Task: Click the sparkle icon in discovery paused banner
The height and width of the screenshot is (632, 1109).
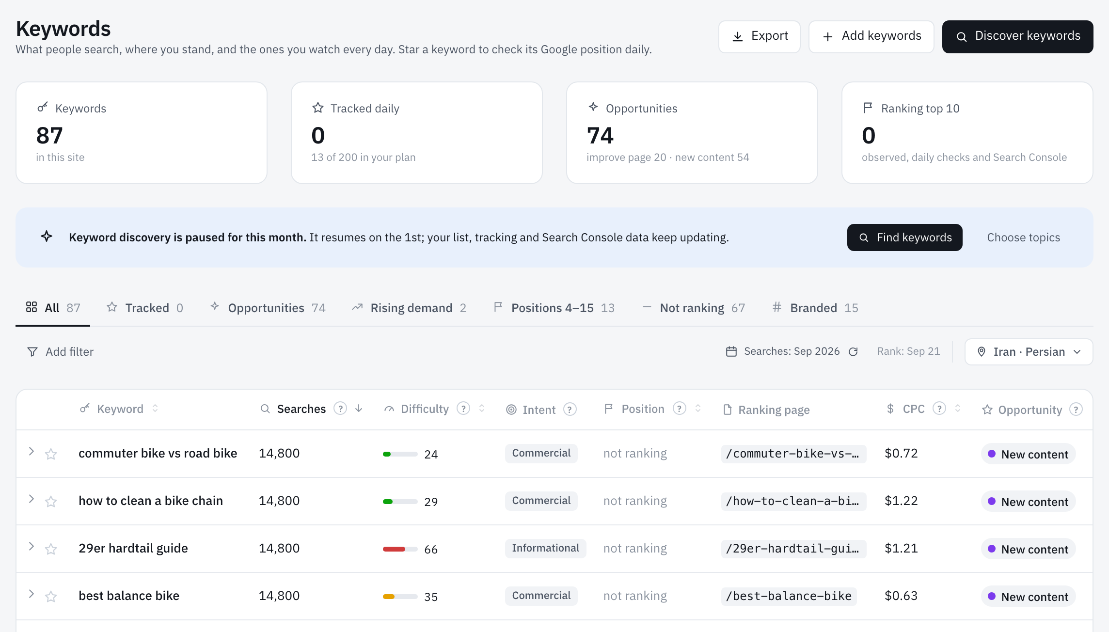Action: point(47,237)
